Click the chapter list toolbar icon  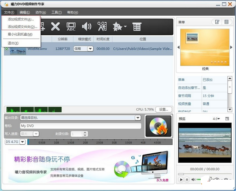tap(137, 27)
